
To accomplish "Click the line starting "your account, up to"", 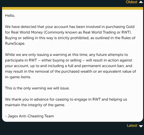I will tap(68, 66).
